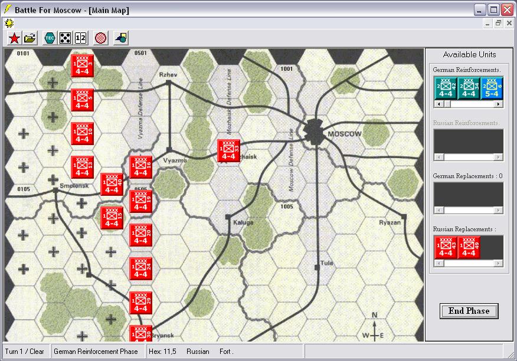Click Russian Reinforcements list right arrow

(499, 157)
